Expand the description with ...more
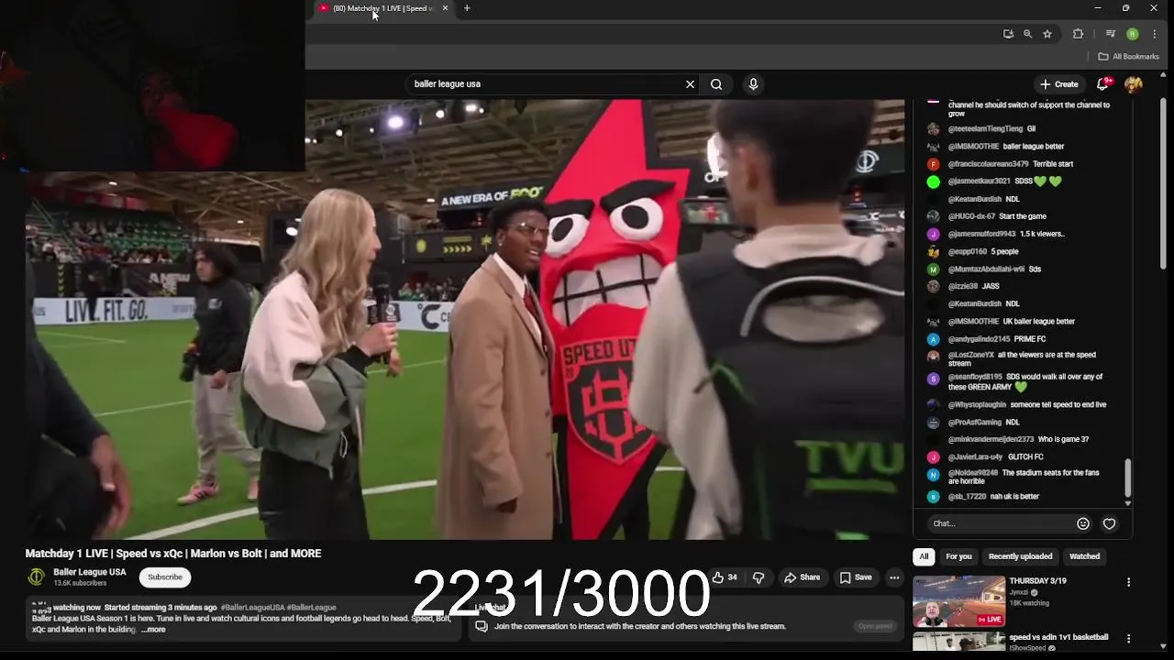 point(153,630)
